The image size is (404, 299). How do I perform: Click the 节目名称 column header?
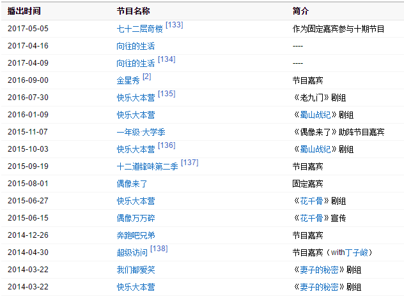tap(133, 11)
